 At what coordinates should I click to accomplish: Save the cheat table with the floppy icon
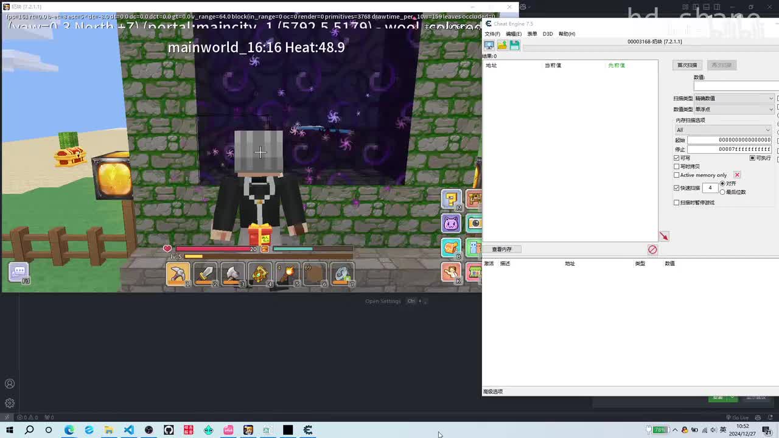coord(515,45)
